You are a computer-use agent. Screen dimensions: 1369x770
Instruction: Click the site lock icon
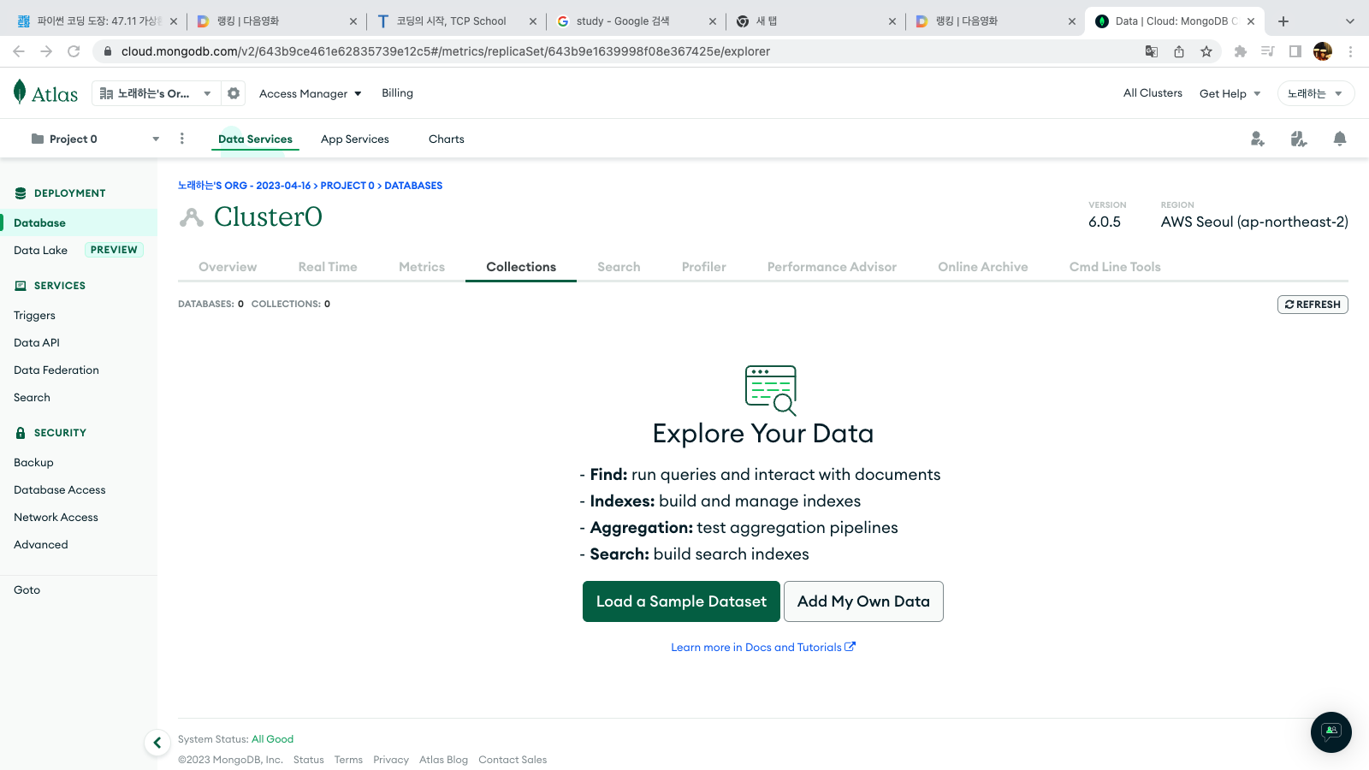pyautogui.click(x=107, y=51)
